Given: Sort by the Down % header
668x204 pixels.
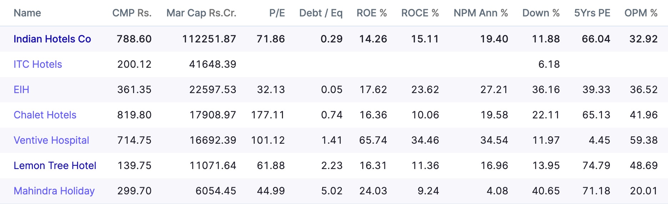Looking at the screenshot, I should coord(541,13).
